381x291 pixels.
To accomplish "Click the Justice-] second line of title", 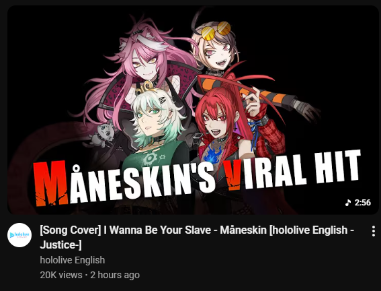I will tap(60, 245).
